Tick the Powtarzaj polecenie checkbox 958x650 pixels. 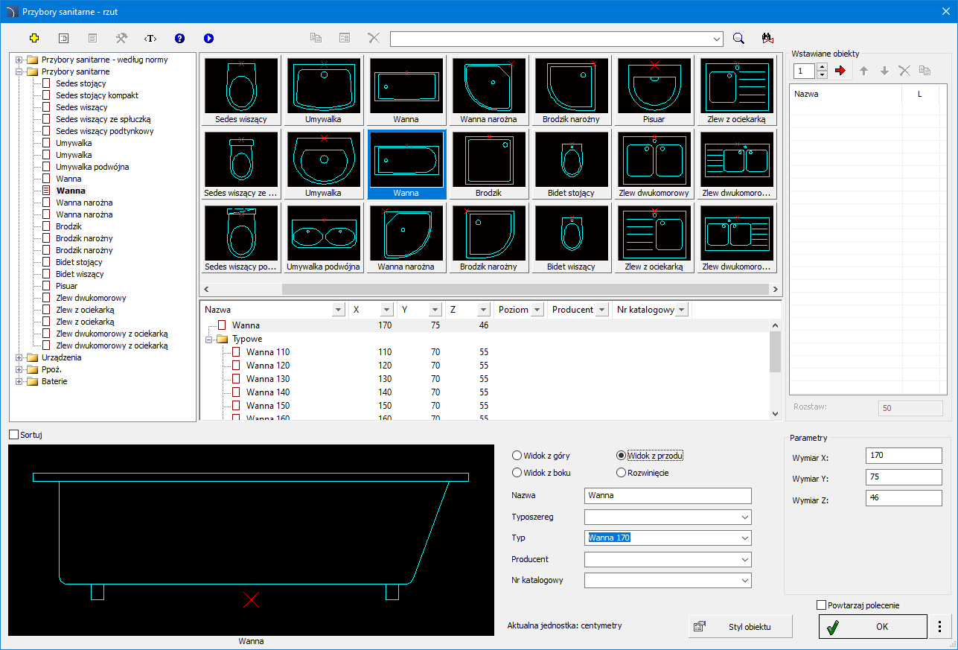[x=822, y=605]
